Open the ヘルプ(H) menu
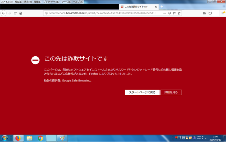 click(x=78, y=2)
